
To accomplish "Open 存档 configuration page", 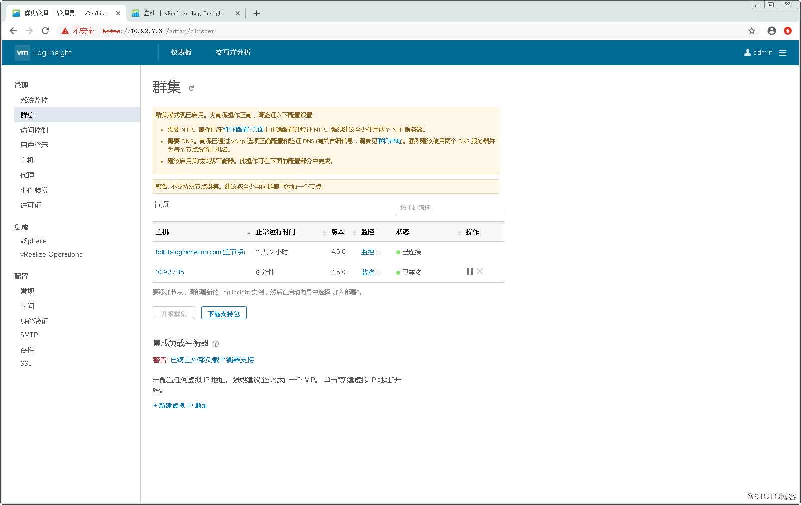I will coord(27,350).
